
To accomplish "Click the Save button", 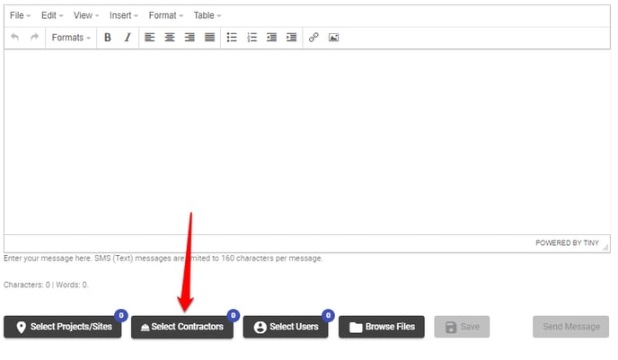I will click(x=462, y=327).
